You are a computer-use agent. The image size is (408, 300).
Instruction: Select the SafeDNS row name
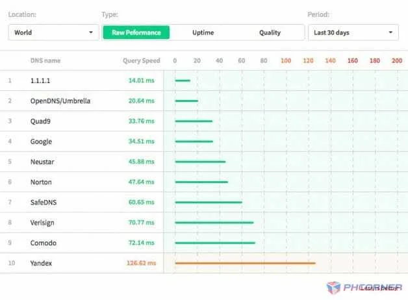[x=43, y=202]
